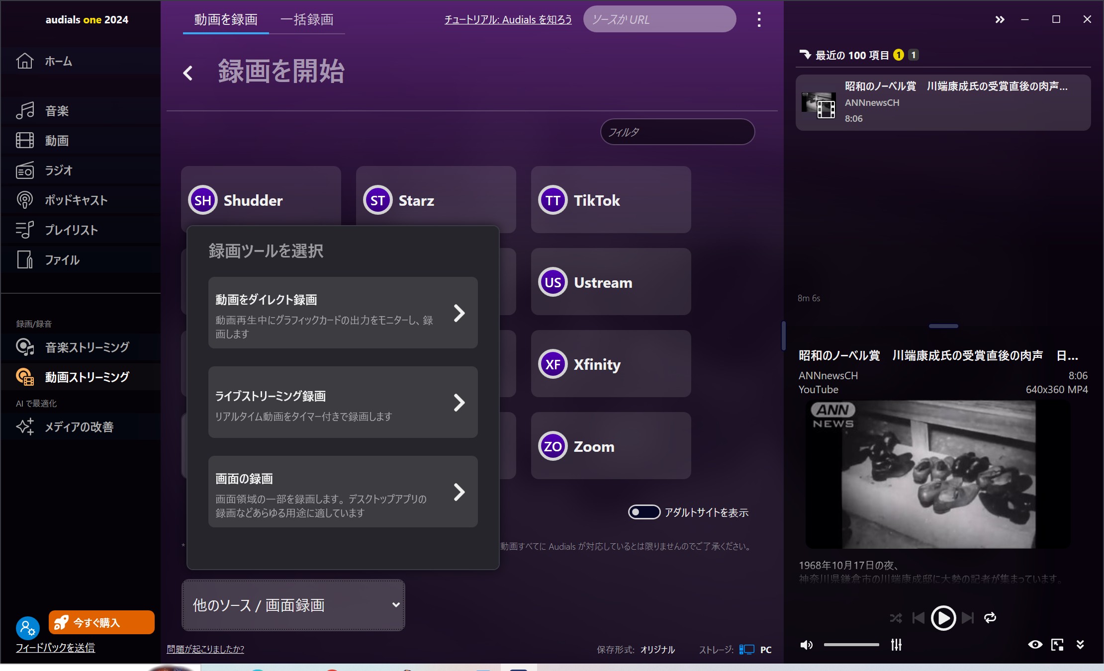The width and height of the screenshot is (1104, 671).
Task: Select the Ustream service tile
Action: click(611, 282)
